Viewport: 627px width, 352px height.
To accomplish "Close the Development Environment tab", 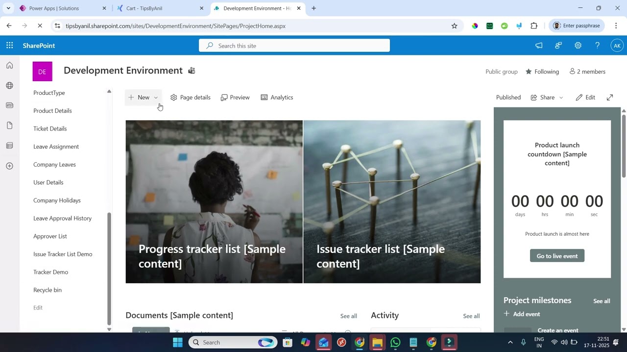I will coord(299,8).
